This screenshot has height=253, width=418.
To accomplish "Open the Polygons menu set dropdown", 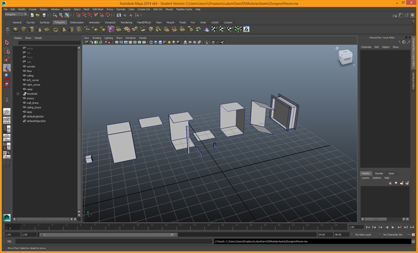I will 16,15.
